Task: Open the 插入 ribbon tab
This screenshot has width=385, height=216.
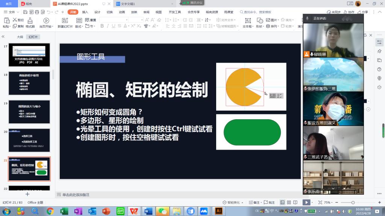Action: 85,12
